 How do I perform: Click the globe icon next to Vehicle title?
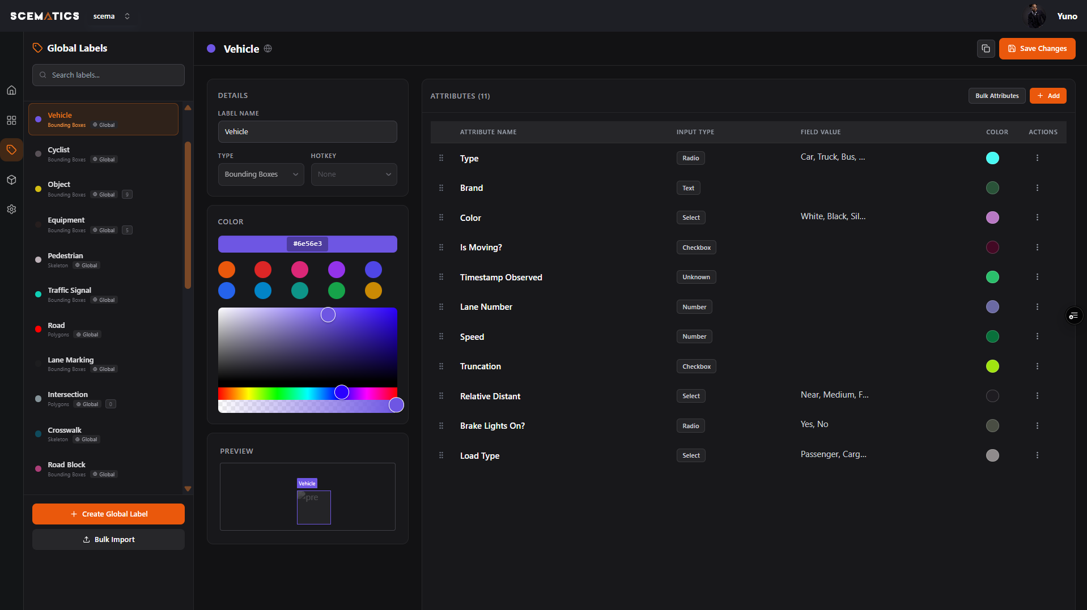(268, 49)
